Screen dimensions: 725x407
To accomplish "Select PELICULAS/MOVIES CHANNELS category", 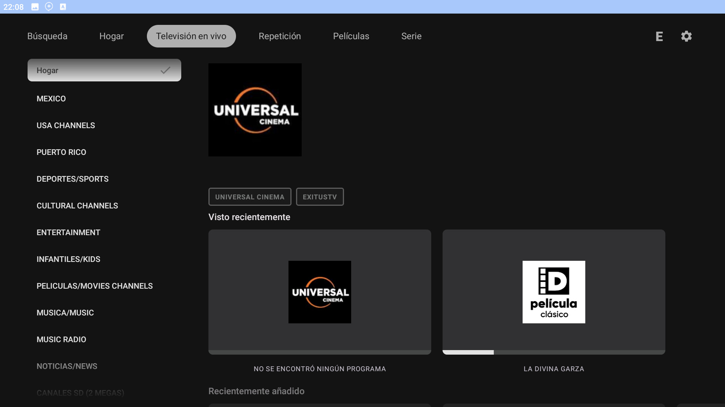I will tap(94, 286).
